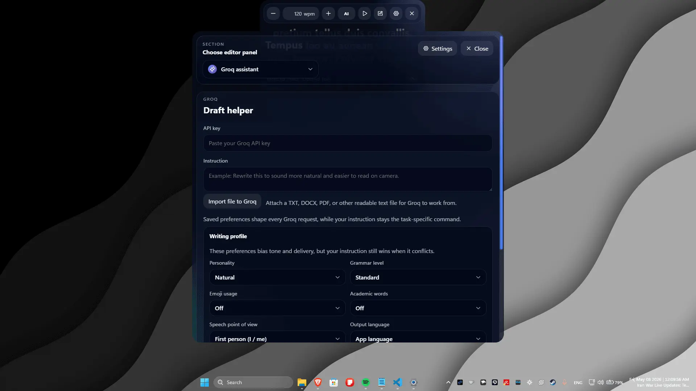This screenshot has width=696, height=391.
Task: Start playback with the play icon
Action: point(365,13)
